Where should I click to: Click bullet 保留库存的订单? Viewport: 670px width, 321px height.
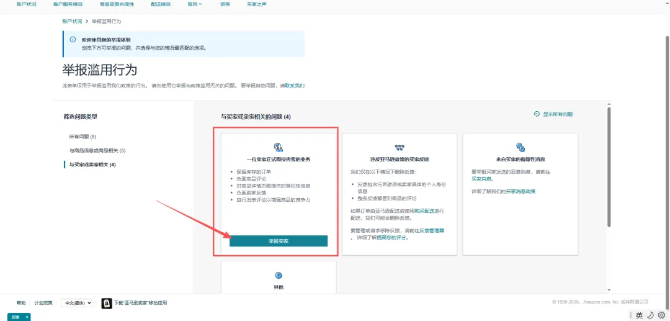point(253,172)
